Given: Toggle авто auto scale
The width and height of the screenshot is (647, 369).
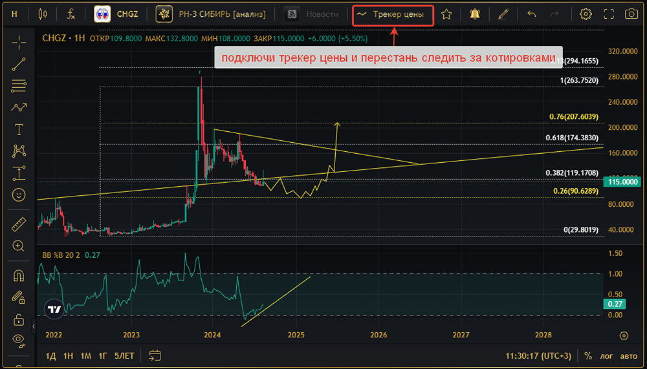Looking at the screenshot, I should tap(629, 355).
